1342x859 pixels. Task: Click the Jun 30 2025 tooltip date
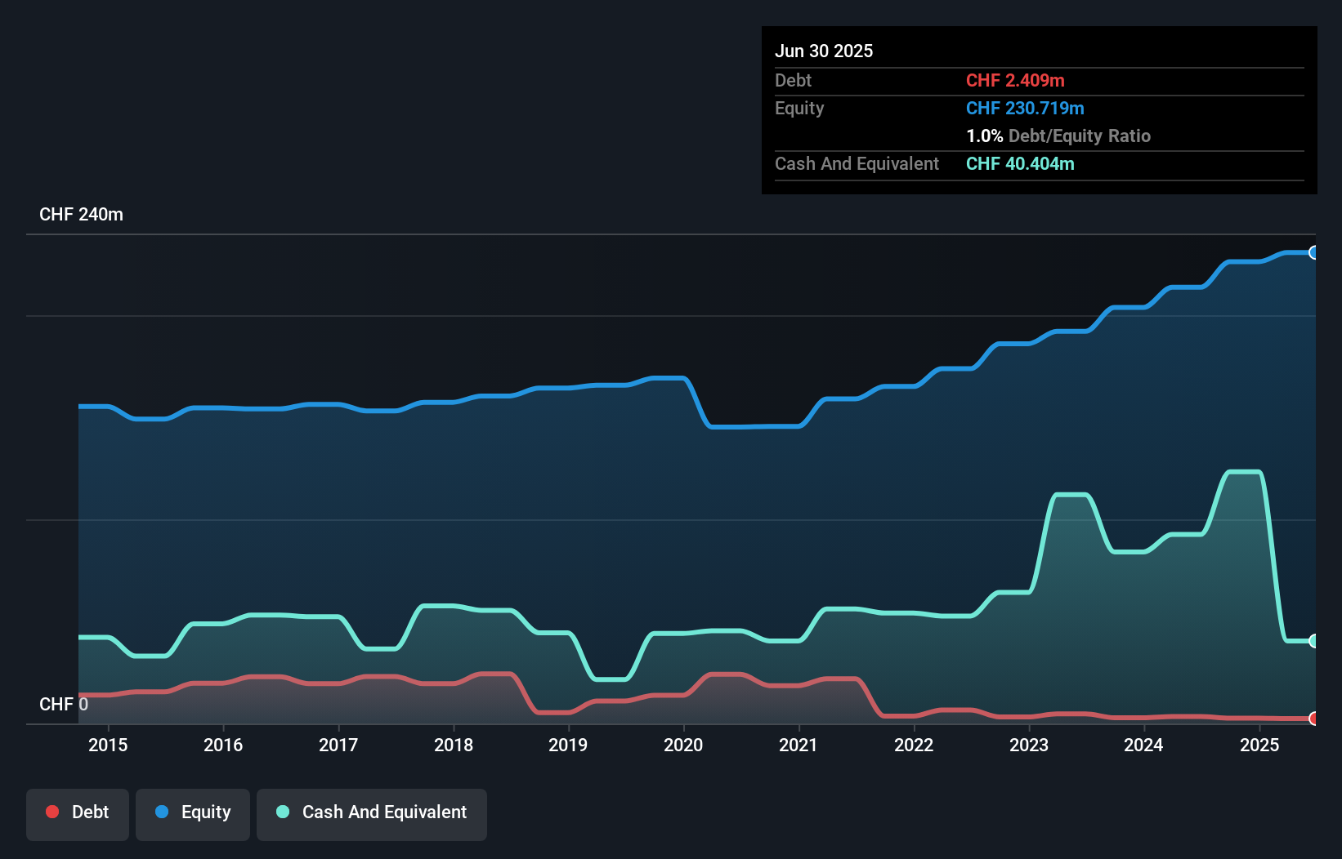point(824,51)
